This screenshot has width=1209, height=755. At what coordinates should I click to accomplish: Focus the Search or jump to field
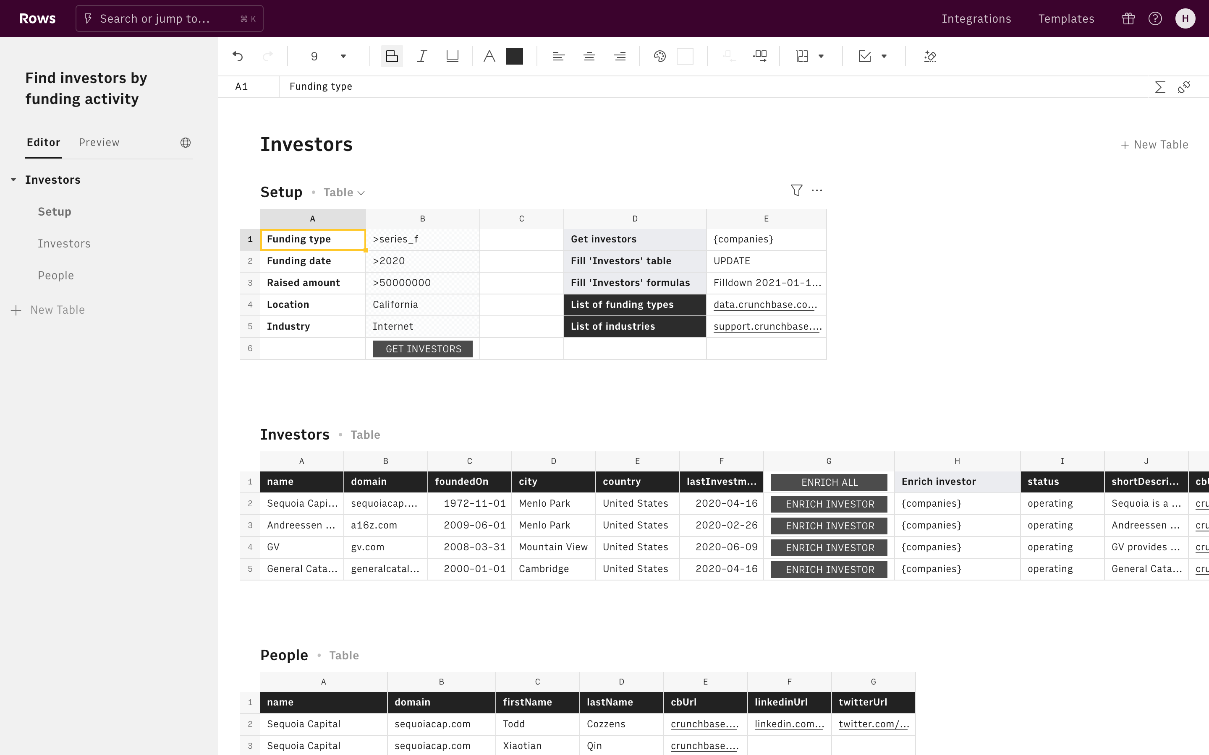tap(169, 18)
